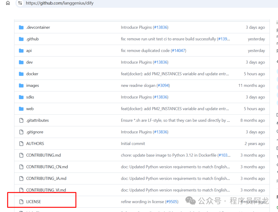Open the CONTRIBUTING.md file
Image resolution: width=278 pixels, height=212 pixels.
[44, 155]
